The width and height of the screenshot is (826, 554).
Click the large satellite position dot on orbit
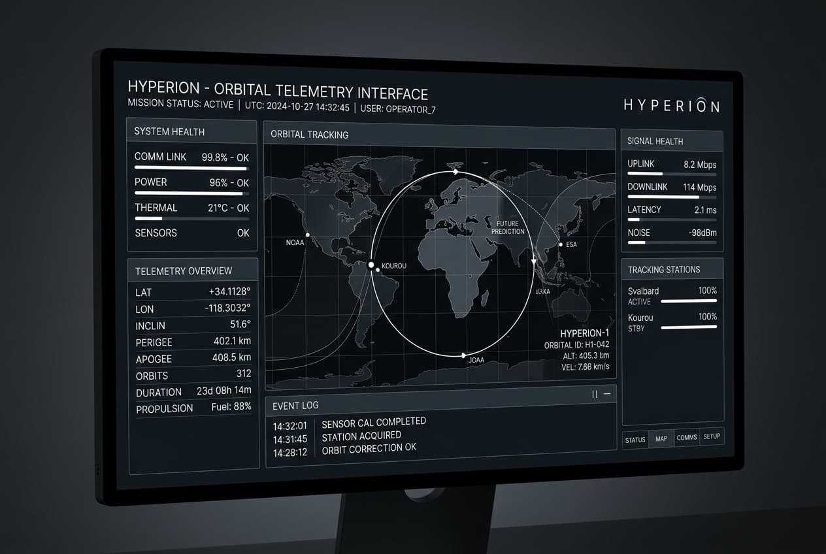371,265
